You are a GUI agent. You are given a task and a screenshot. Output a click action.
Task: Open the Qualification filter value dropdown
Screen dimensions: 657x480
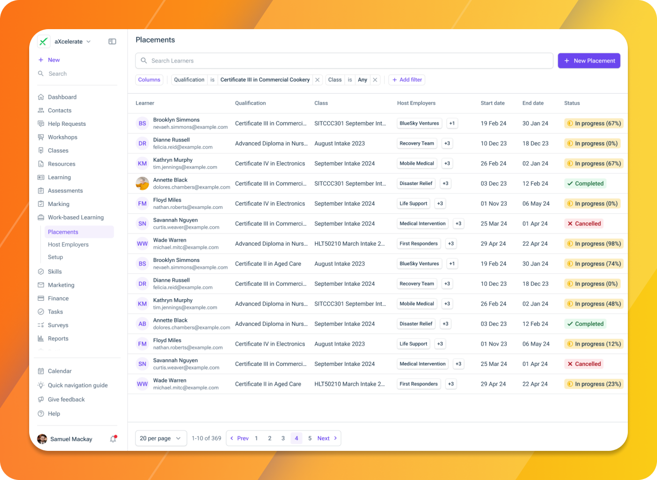point(265,80)
